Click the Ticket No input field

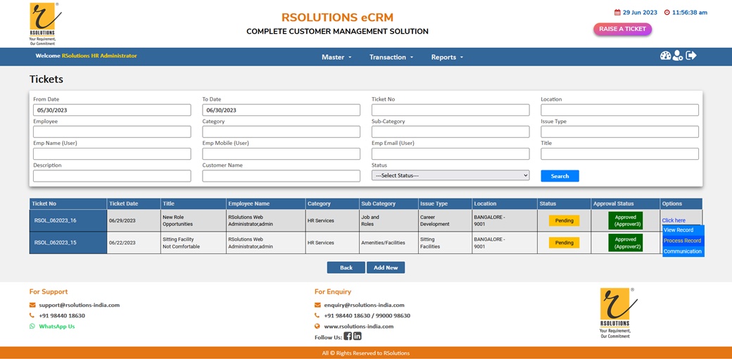[450, 111]
